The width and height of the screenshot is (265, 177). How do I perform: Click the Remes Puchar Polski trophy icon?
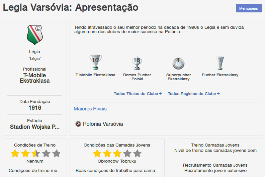point(137,62)
